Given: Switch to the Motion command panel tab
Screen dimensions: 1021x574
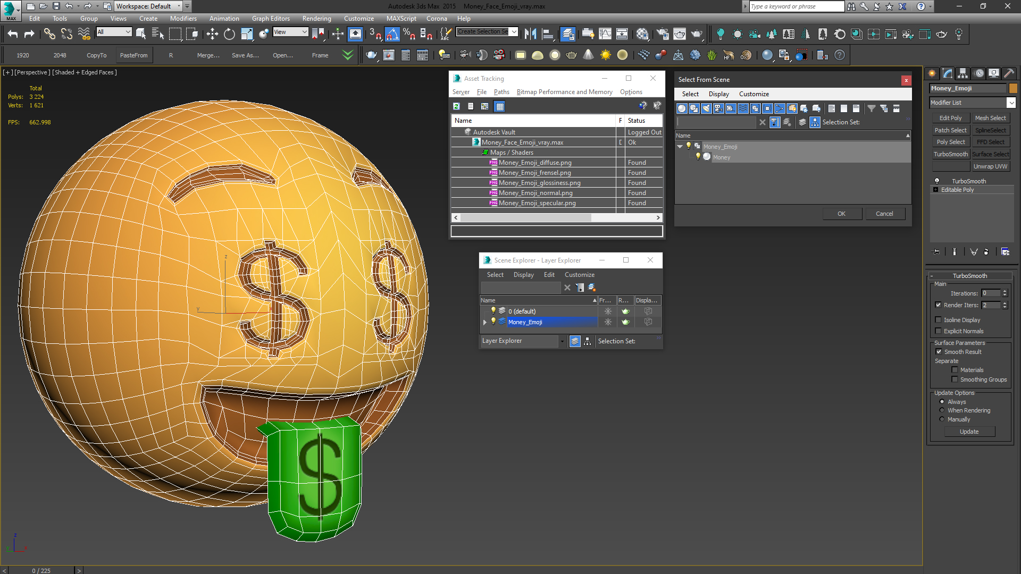Looking at the screenshot, I should coord(978,73).
